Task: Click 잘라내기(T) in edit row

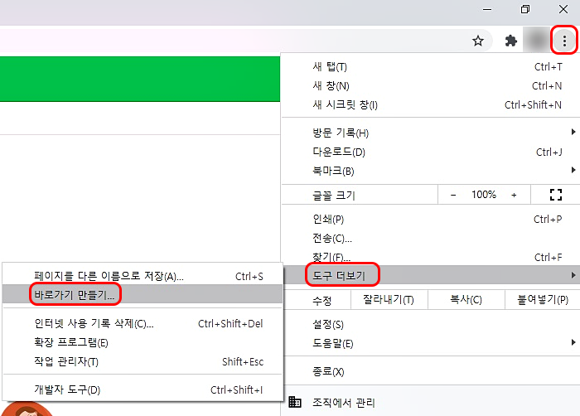Action: [x=389, y=299]
